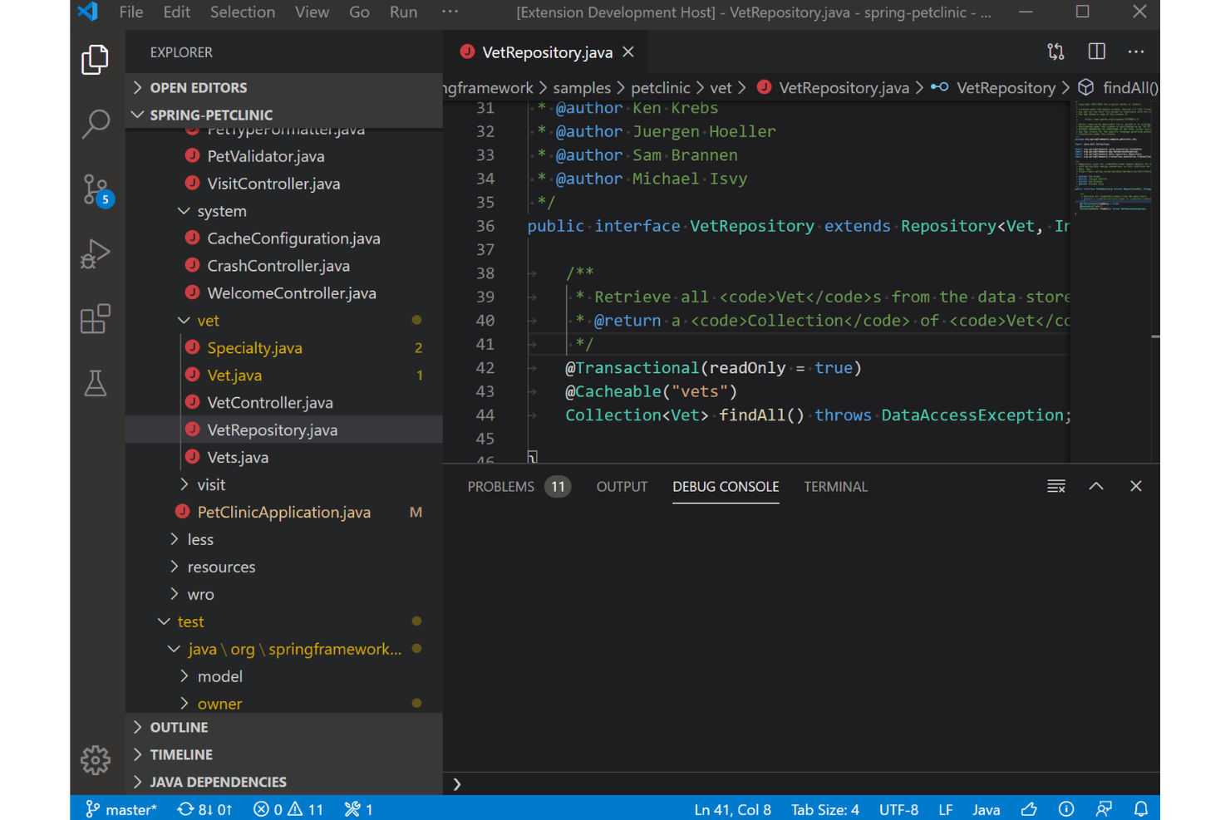The image size is (1230, 820).
Task: Click the VS Code logo icon
Action: tap(88, 12)
